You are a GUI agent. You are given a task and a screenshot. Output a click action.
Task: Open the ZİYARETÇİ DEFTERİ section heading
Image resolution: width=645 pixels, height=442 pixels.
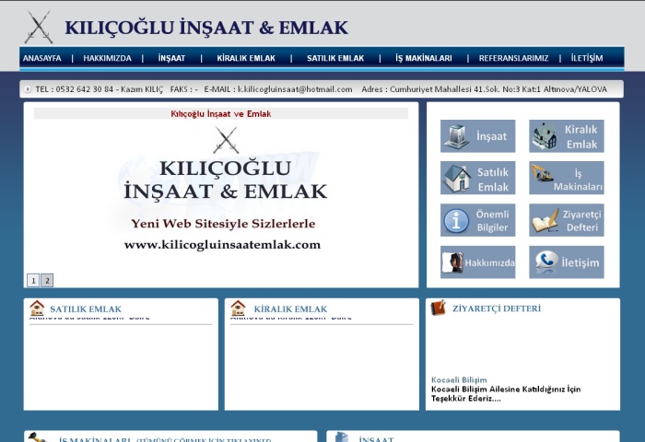497,308
